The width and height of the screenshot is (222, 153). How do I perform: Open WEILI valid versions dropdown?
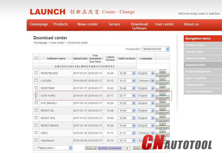pos(127,133)
